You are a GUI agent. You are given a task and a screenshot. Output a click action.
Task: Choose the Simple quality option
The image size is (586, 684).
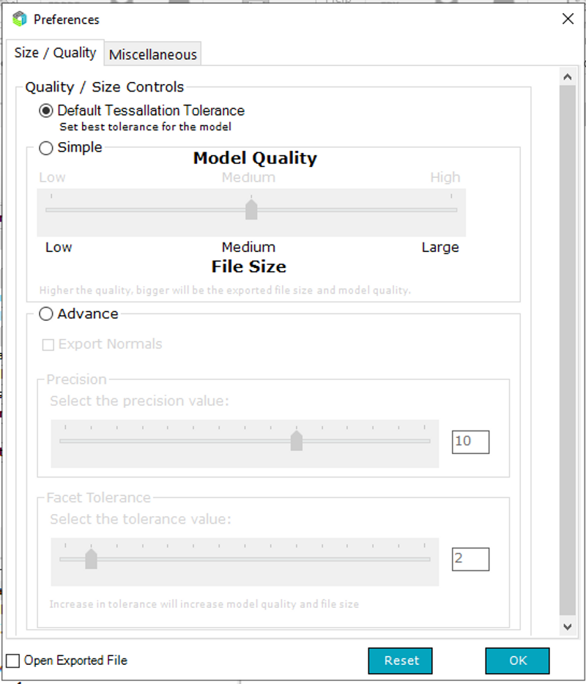(46, 148)
